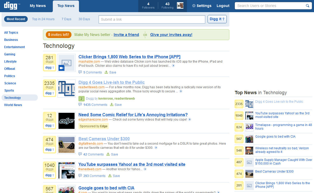314x193 pixels.
Task: Select the Business topic
Action: (11, 40)
